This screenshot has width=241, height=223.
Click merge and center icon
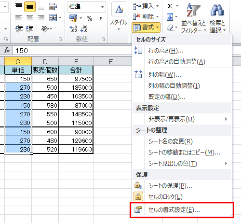point(53,17)
